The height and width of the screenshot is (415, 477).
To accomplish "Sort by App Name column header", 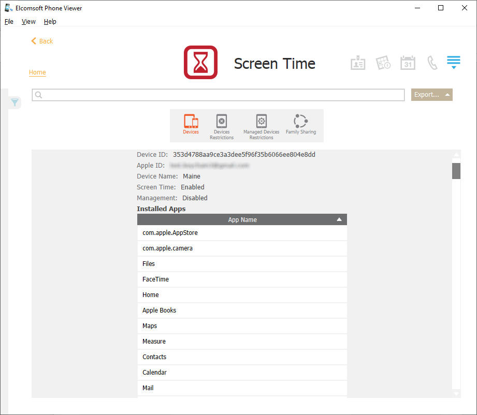I will coord(242,220).
